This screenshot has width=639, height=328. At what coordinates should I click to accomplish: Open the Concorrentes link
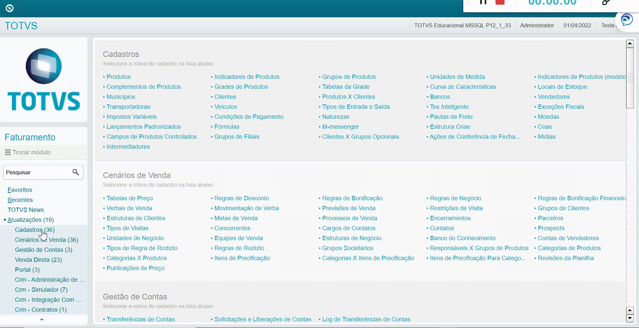coord(232,228)
